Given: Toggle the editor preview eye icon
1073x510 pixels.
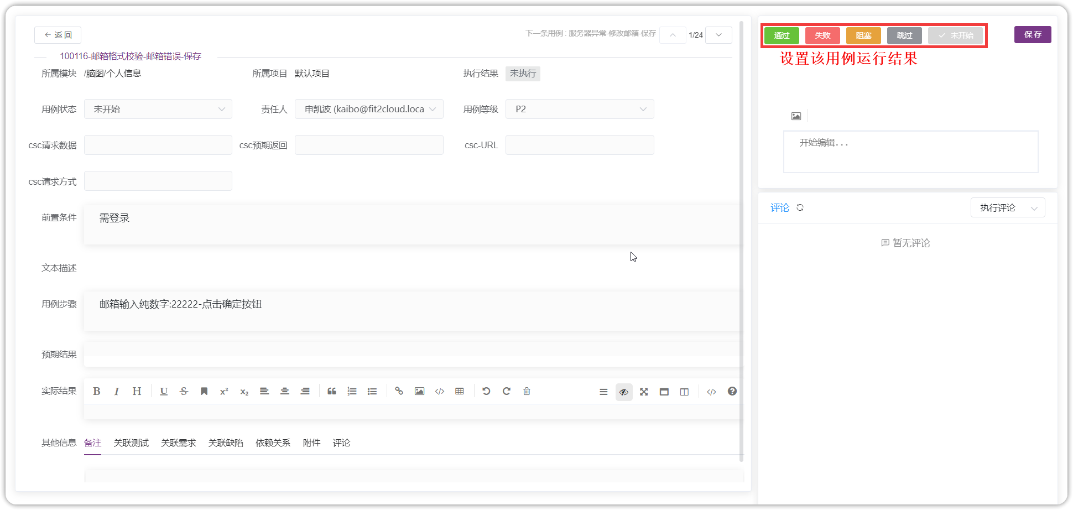Looking at the screenshot, I should pos(624,392).
